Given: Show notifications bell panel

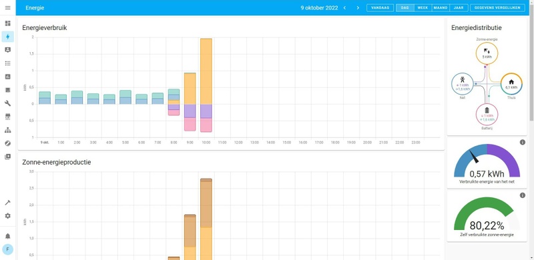Looking at the screenshot, I should pyautogui.click(x=8, y=236).
